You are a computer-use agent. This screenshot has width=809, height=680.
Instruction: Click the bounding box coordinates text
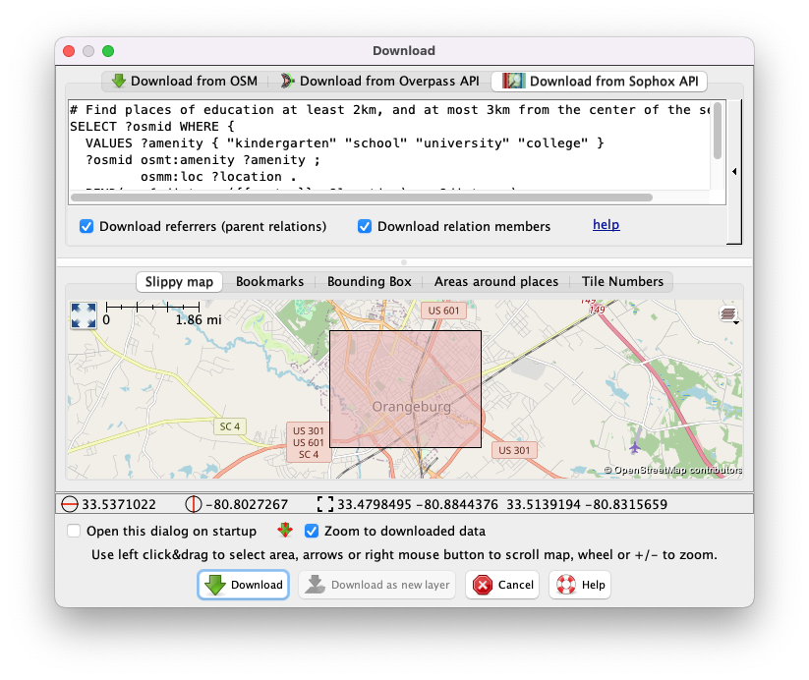click(x=502, y=504)
